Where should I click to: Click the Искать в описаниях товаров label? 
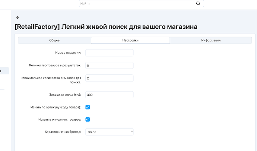point(60,120)
